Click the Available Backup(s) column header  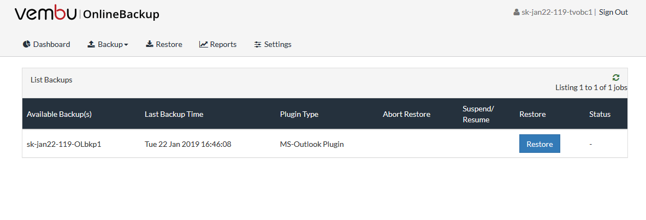(60, 114)
